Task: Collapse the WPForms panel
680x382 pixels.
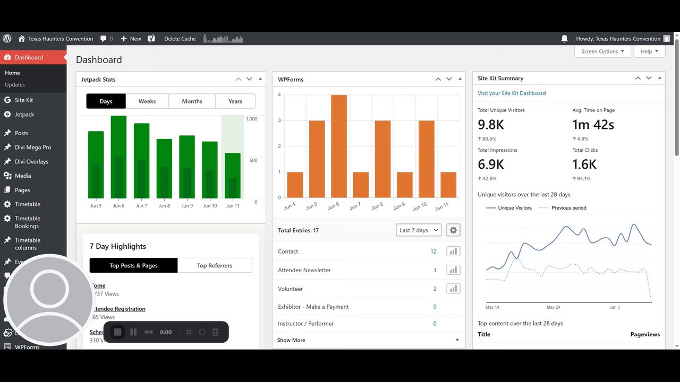Action: [x=460, y=79]
